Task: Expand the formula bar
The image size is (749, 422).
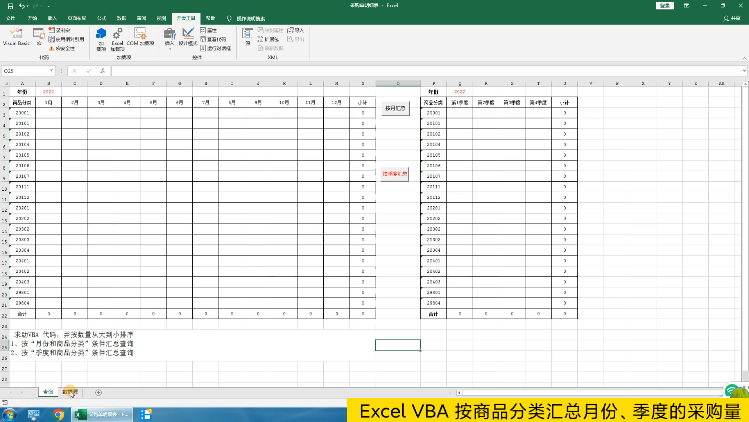Action: click(x=744, y=71)
